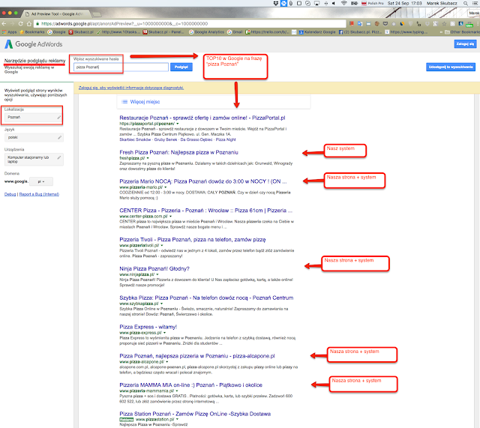Open Ninja Pizza Poznań result title

point(154,268)
